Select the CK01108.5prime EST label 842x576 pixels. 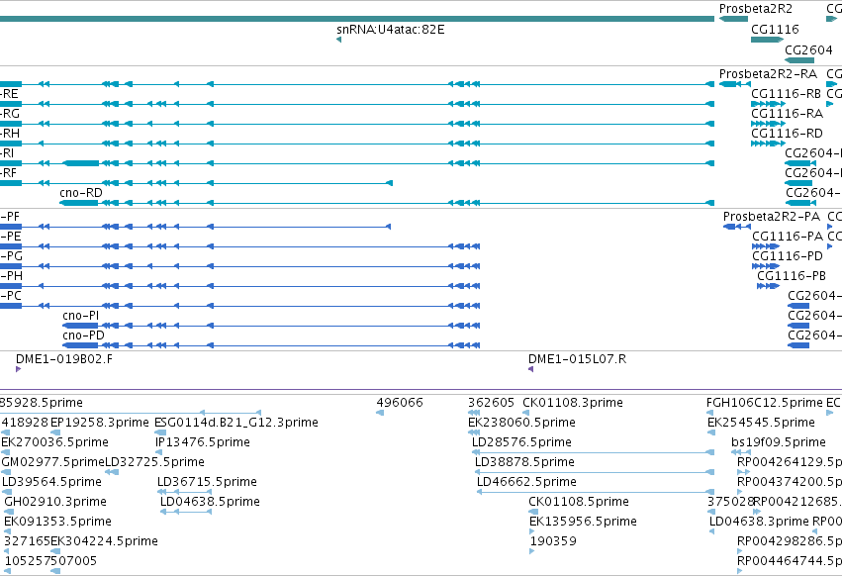point(579,502)
